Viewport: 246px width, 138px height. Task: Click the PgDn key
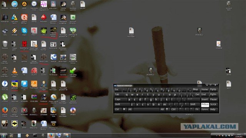[213, 95]
